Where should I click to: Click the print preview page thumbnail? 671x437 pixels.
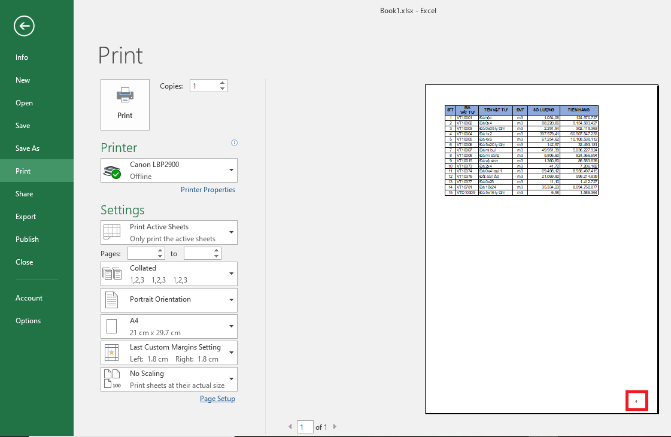point(541,249)
